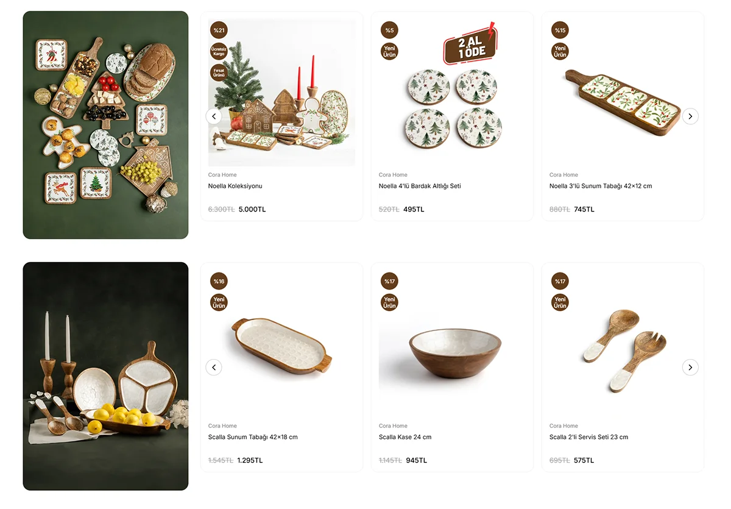Click the Fırsat Ürünü badge

[x=219, y=73]
